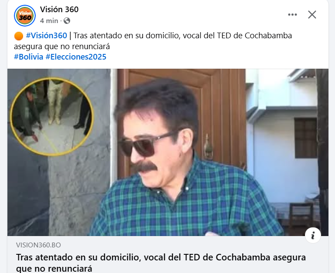Open the three-dots post options menu
This screenshot has width=335, height=273.
click(292, 15)
